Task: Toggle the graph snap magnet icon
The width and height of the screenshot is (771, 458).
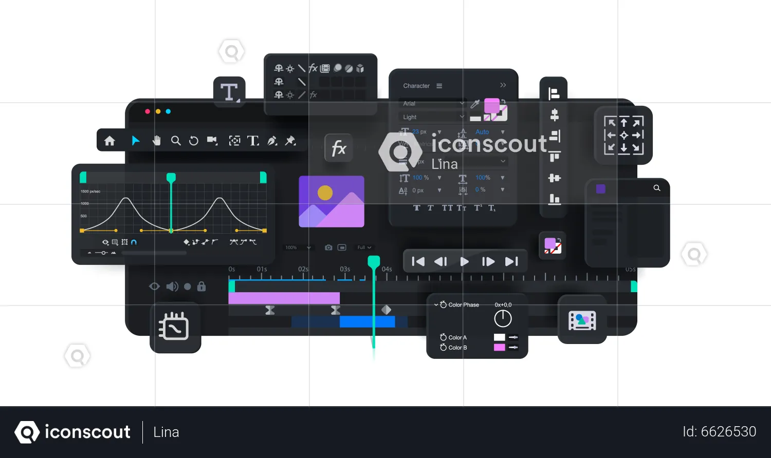Action: pyautogui.click(x=134, y=242)
